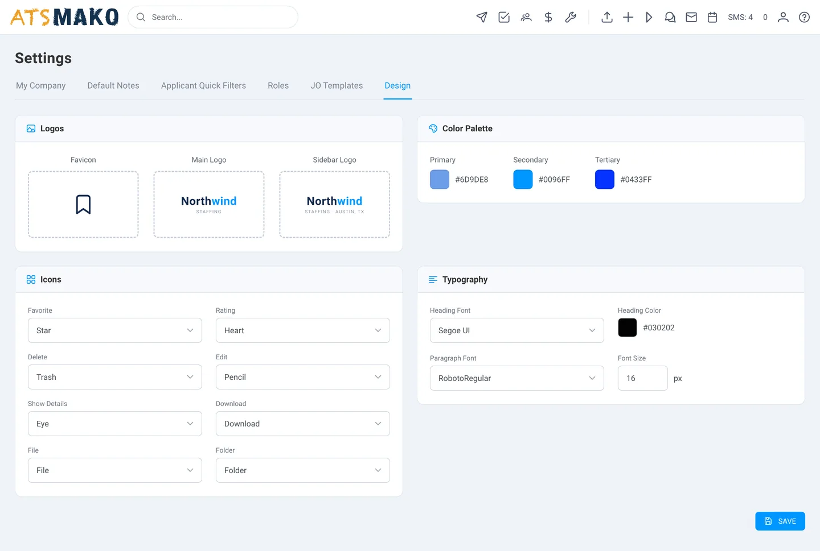Focus the Font Size input field
Viewport: 820px width, 551px height.
pos(643,378)
